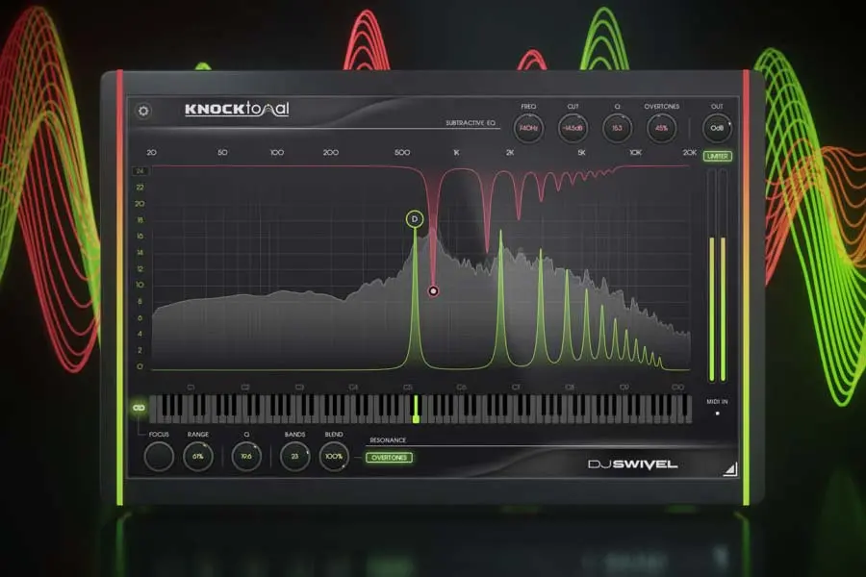866x577 pixels.
Task: Click the 10K frequency label
Action: click(x=636, y=152)
